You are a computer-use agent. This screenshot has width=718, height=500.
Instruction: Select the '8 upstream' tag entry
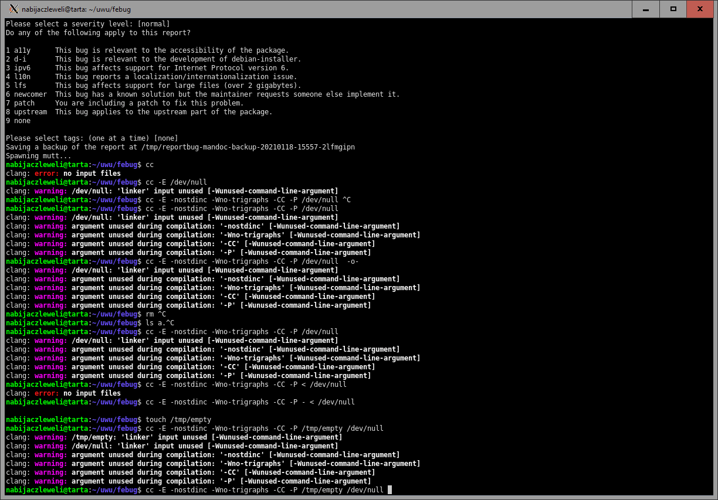26,112
